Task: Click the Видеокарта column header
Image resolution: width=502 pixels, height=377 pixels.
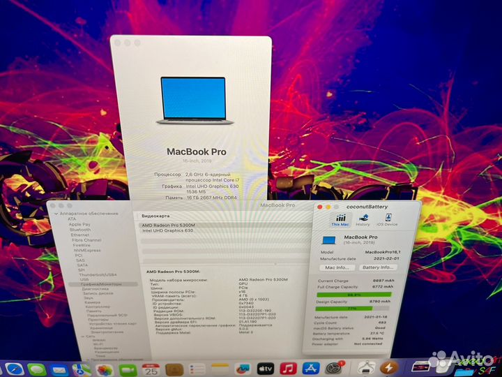Action: click(156, 216)
